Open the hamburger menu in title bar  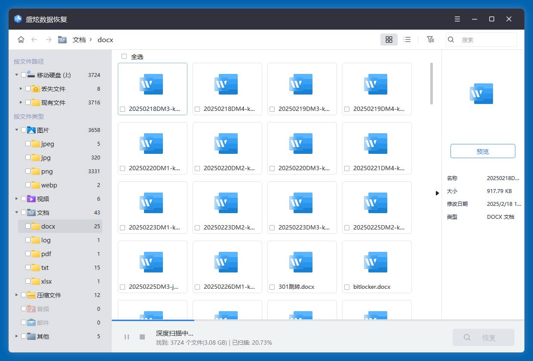[457, 19]
